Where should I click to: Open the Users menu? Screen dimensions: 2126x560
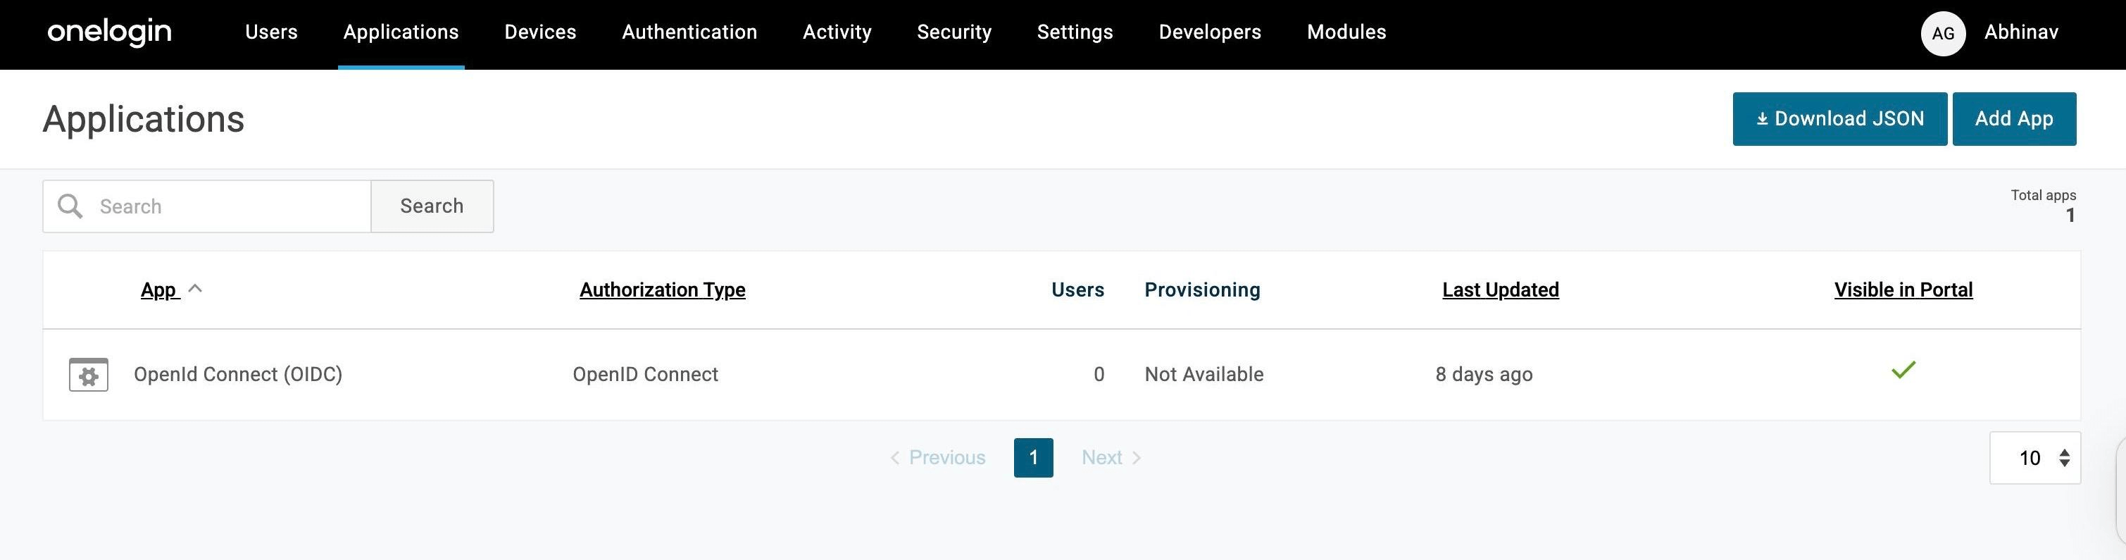[272, 32]
